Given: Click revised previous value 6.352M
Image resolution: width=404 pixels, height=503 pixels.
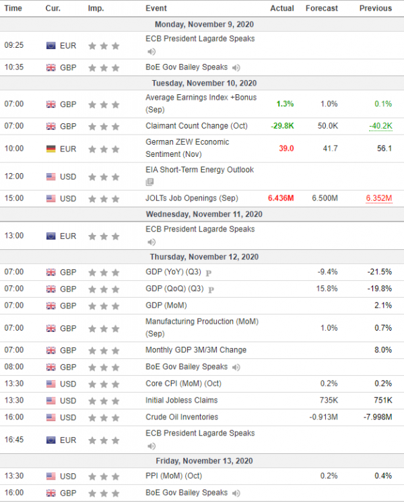Looking at the screenshot, I should point(379,198).
